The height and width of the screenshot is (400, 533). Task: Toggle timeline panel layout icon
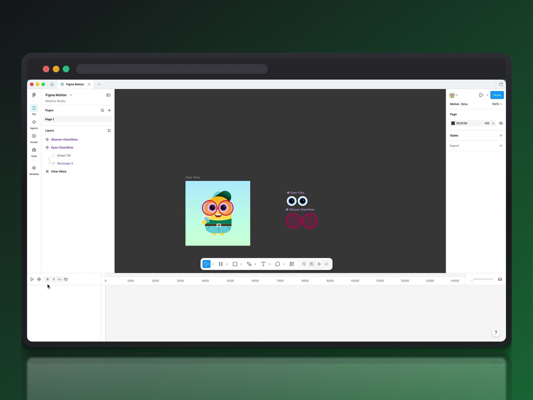[500, 279]
